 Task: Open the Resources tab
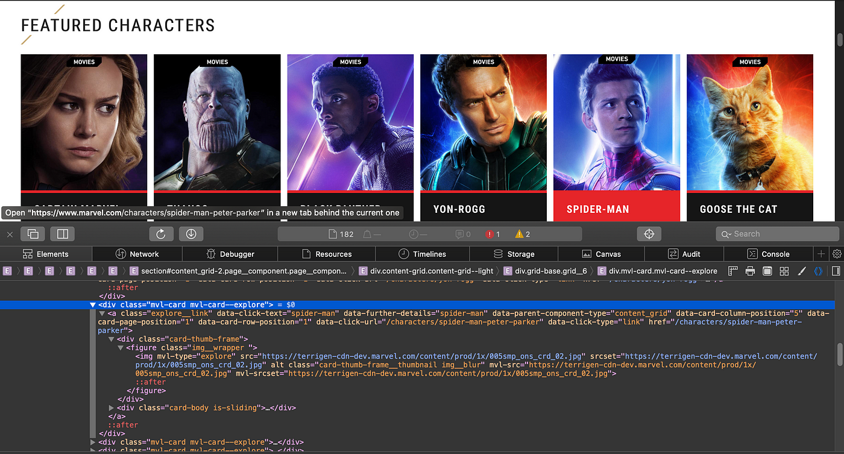[326, 254]
